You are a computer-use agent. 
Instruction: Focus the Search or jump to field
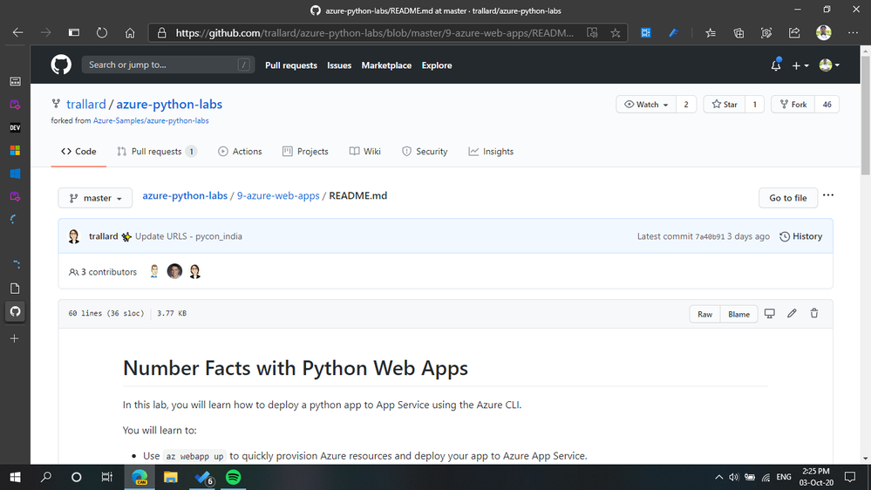click(161, 65)
